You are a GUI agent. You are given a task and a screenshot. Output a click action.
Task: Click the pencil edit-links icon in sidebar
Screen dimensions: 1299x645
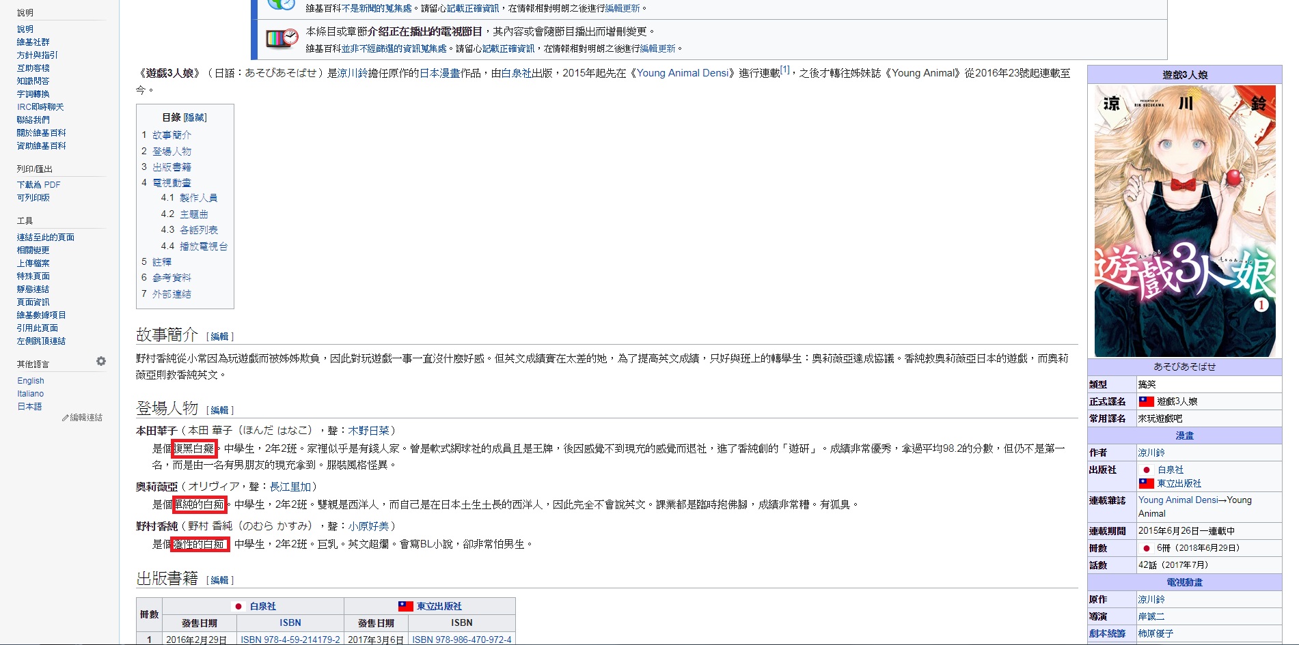[66, 418]
